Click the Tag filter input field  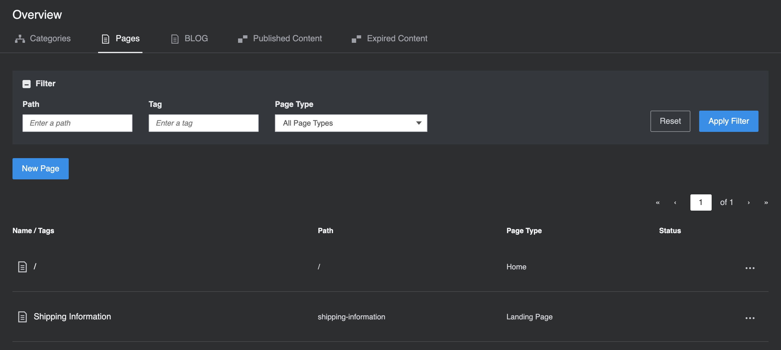pos(204,123)
